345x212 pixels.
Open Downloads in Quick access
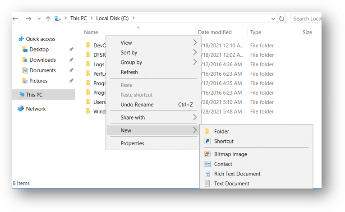coord(43,60)
